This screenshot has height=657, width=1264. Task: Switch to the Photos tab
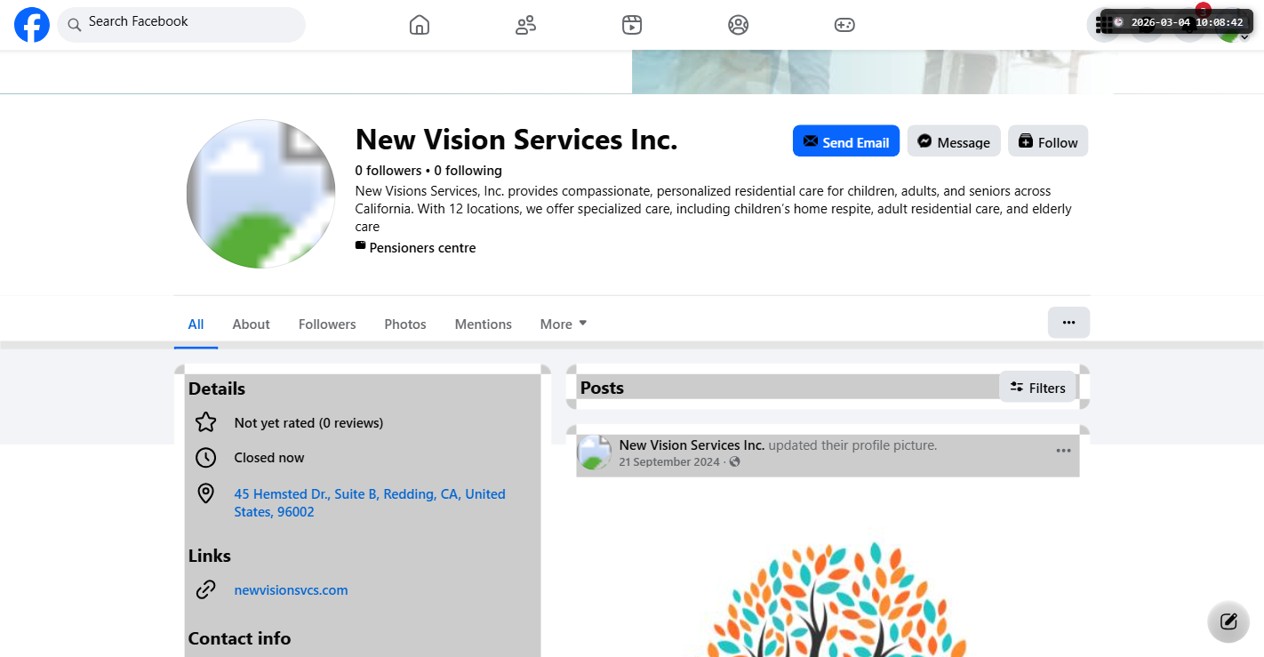point(405,324)
